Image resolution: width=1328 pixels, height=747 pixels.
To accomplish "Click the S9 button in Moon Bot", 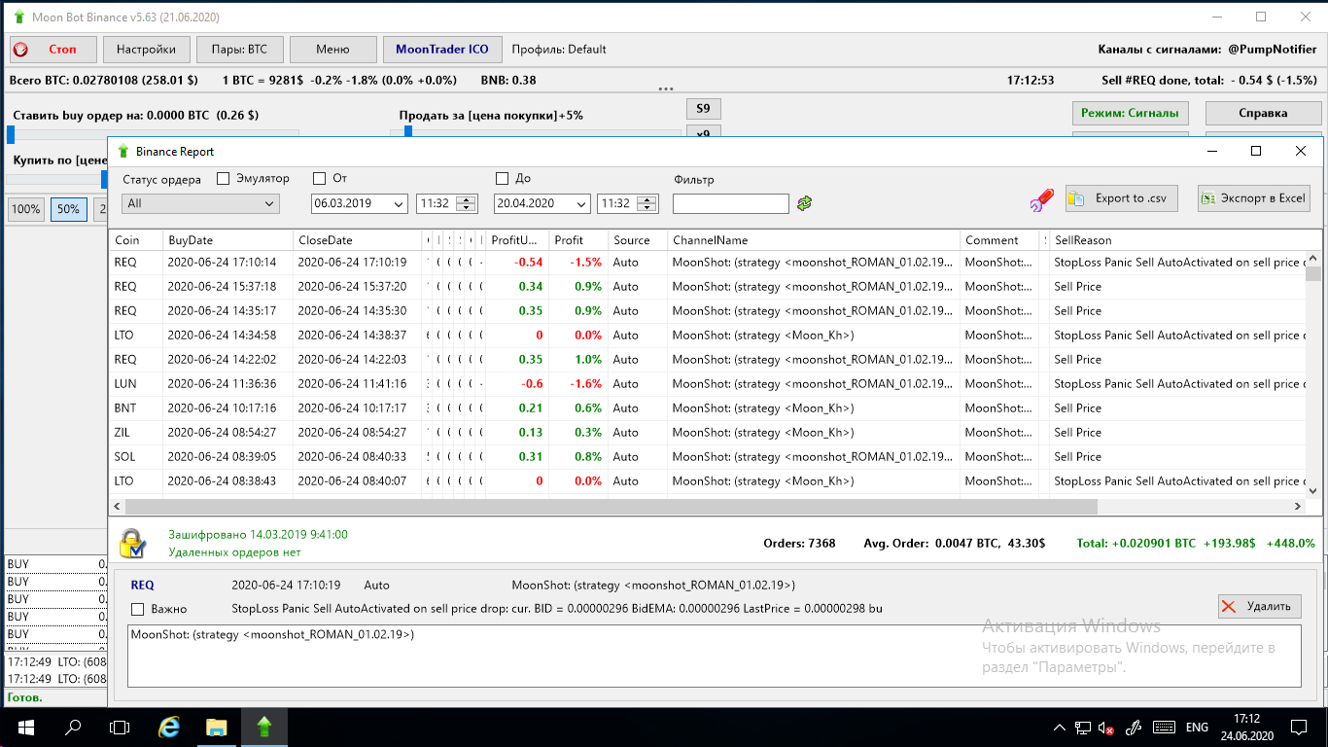I will (x=703, y=109).
